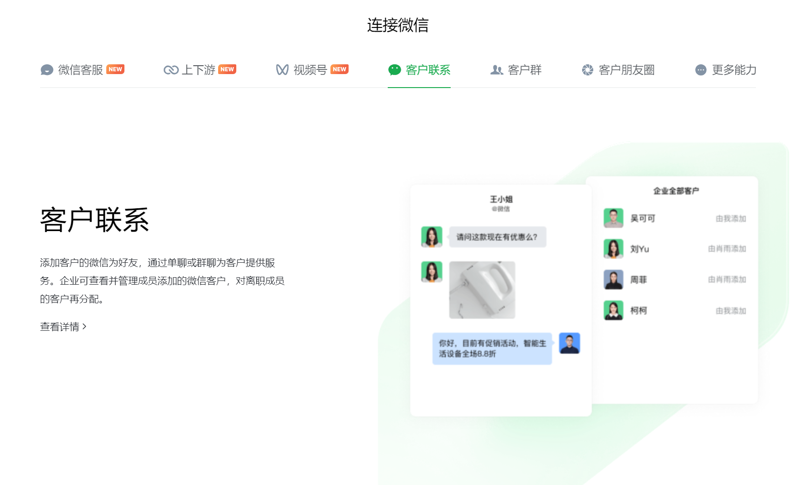This screenshot has width=796, height=485.
Task: Click the 视频号 butterfly icon
Action: coord(282,70)
